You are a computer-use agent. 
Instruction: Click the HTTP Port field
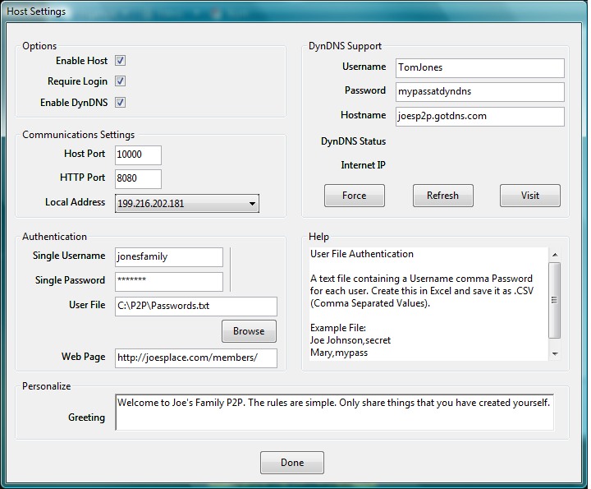(x=138, y=179)
